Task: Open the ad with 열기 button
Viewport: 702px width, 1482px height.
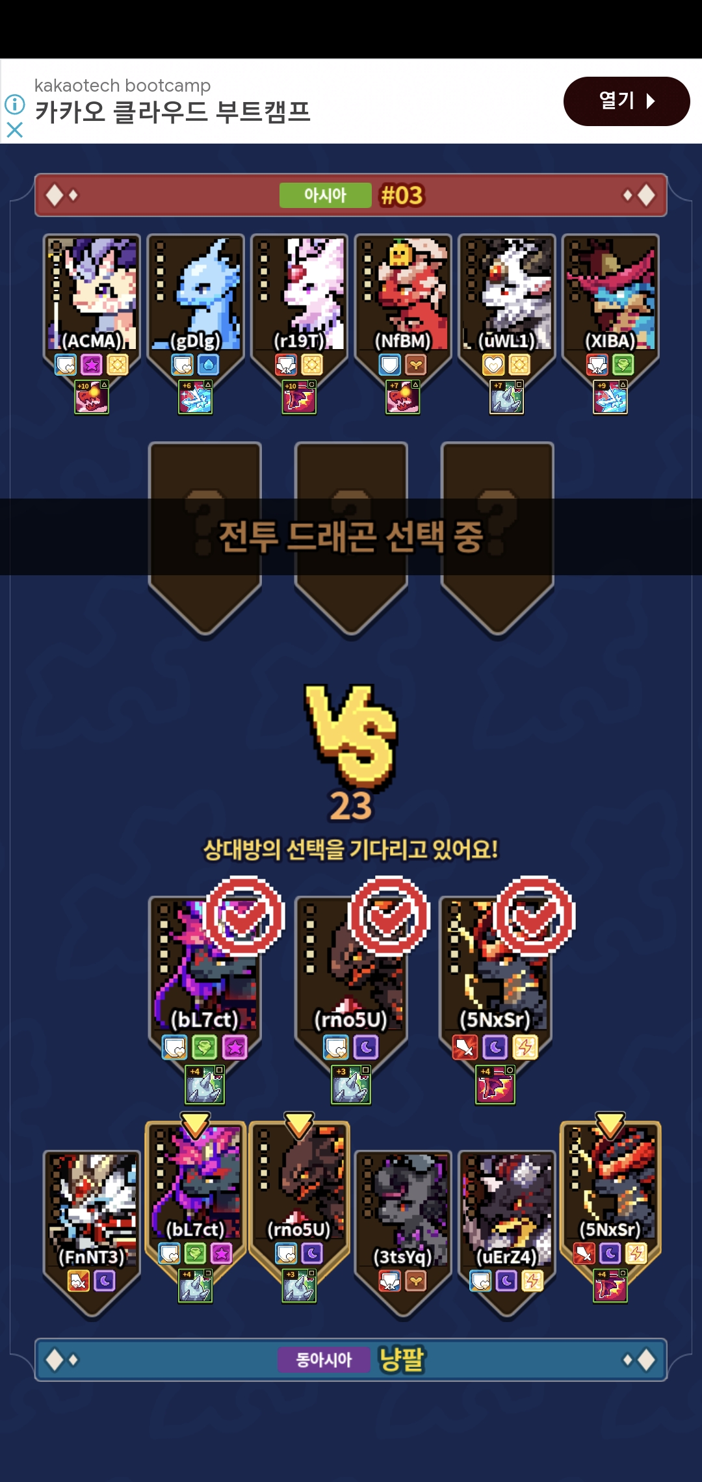Action: (x=627, y=101)
